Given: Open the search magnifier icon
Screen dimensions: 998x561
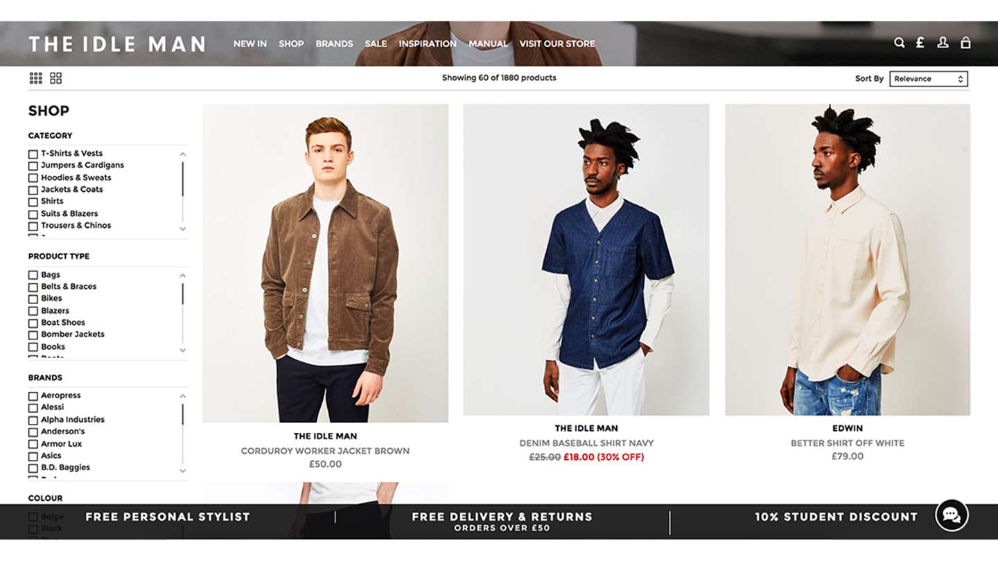Looking at the screenshot, I should click(x=899, y=43).
